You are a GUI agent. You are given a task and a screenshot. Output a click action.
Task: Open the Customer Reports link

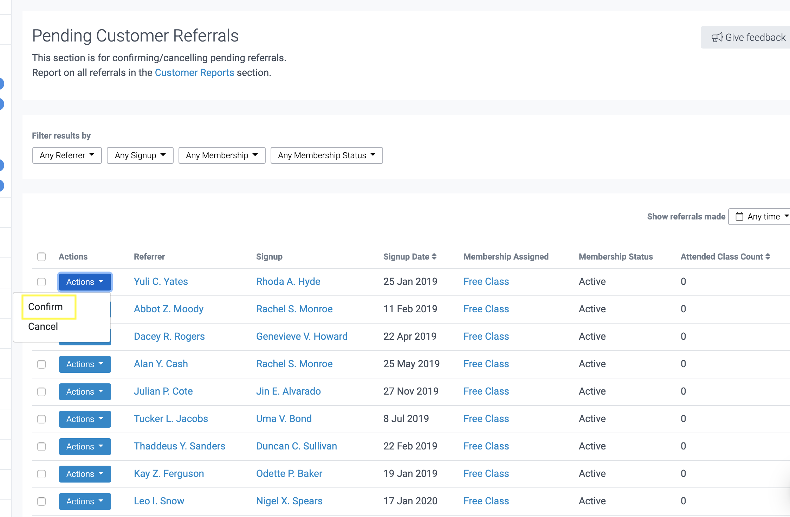pyautogui.click(x=194, y=72)
